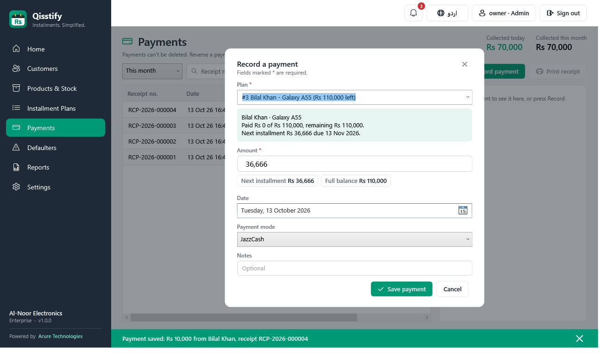Navigate to Installment Plans
This screenshot has width=604, height=364.
56,108
